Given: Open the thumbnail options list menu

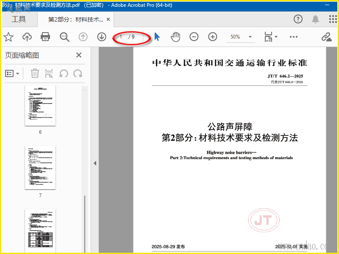Looking at the screenshot, I should pos(12,73).
